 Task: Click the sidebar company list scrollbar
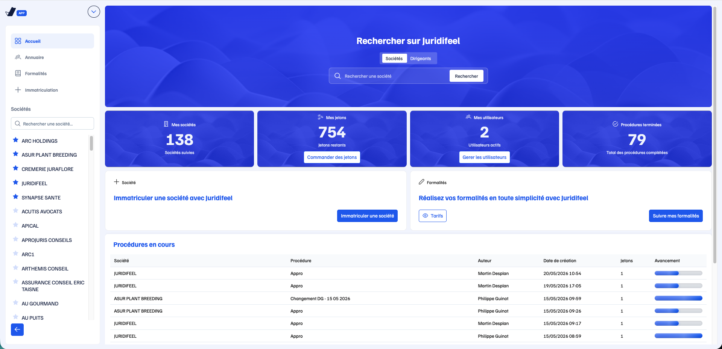point(91,143)
